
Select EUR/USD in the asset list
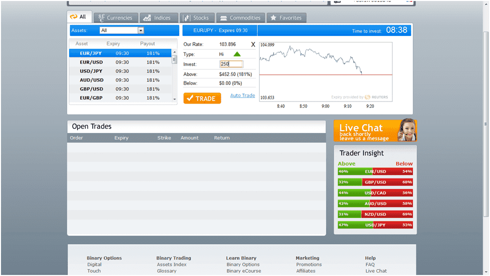92,62
